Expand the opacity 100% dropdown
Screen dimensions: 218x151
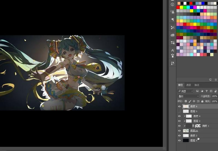pyautogui.click(x=214, y=96)
